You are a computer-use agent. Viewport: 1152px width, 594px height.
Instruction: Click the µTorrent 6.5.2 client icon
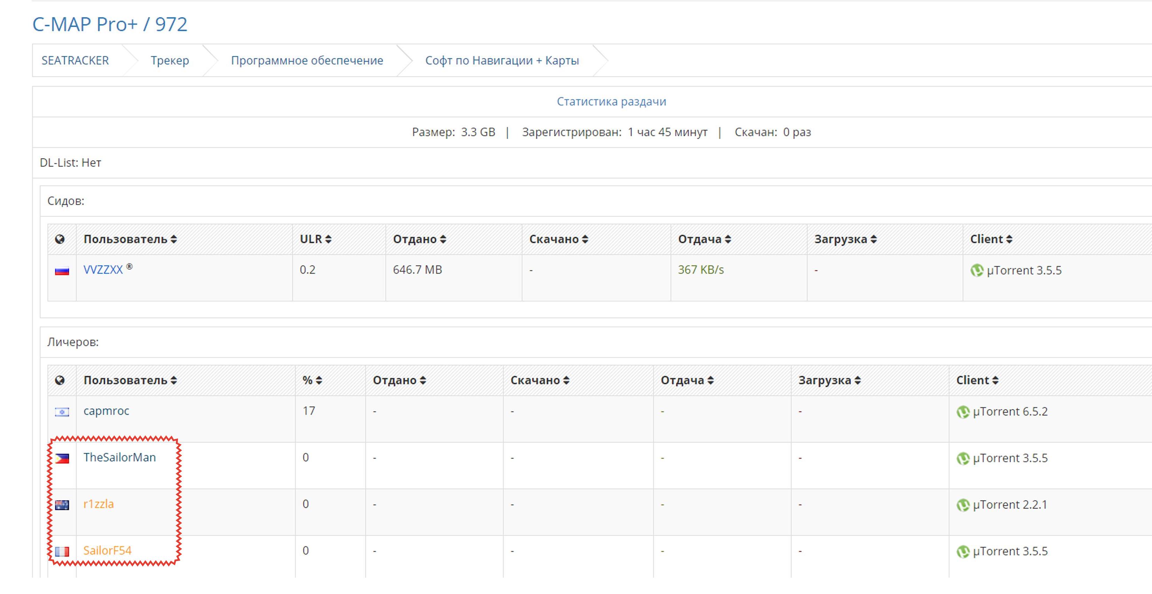tap(962, 412)
